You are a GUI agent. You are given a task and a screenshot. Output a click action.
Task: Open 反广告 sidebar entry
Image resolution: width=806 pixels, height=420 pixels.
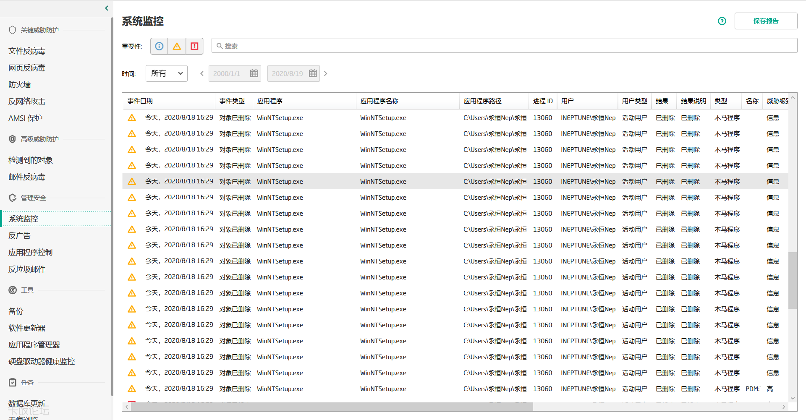pyautogui.click(x=20, y=235)
